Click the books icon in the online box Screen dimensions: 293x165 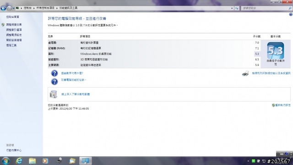[54, 94]
